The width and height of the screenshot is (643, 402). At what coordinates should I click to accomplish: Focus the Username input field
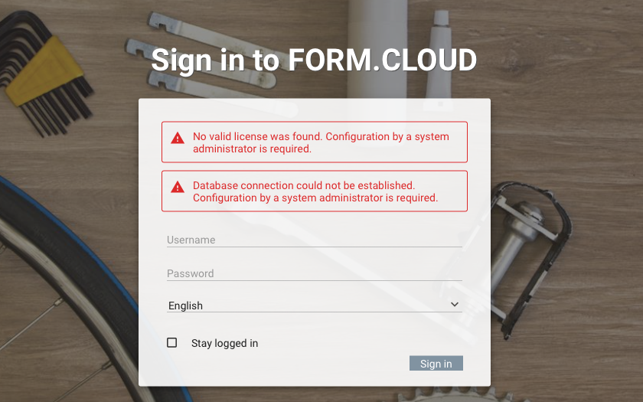pos(314,240)
